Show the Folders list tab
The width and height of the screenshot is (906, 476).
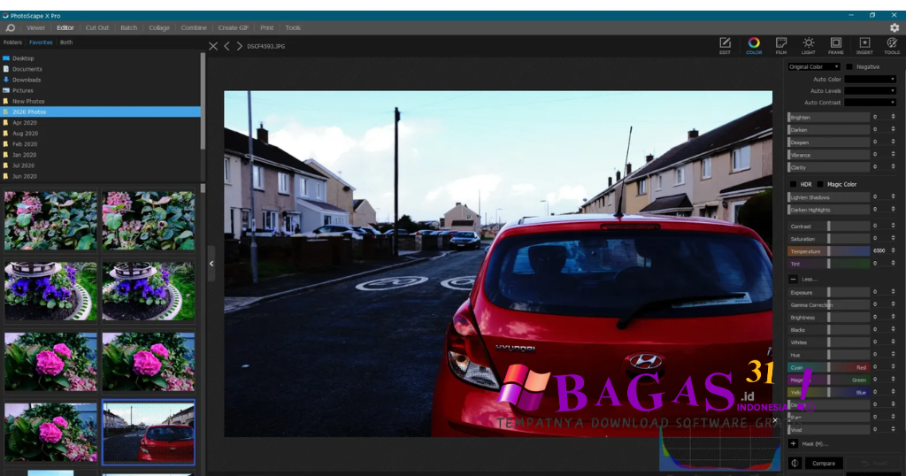[12, 42]
